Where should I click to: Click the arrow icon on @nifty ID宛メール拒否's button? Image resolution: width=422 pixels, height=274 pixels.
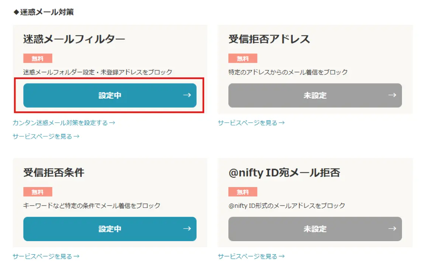[392, 229]
